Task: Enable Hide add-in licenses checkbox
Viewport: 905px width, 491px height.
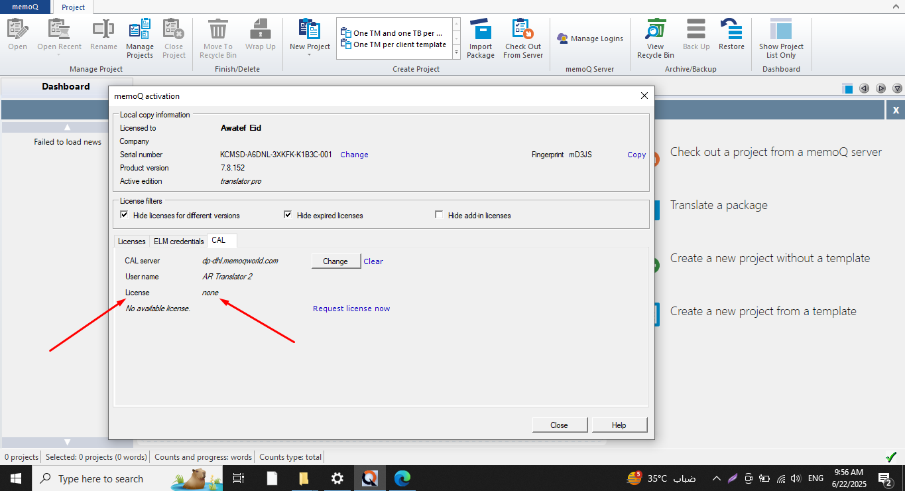Action: [439, 215]
